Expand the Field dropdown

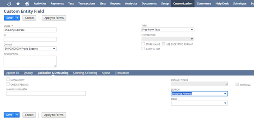click(x=225, y=103)
